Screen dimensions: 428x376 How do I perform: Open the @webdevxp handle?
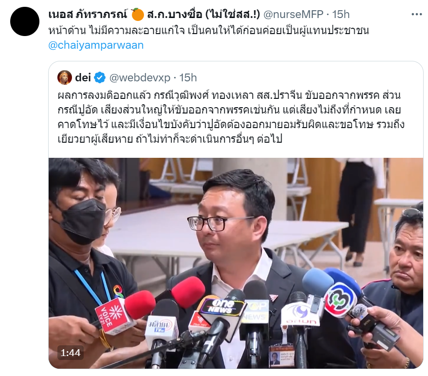140,78
